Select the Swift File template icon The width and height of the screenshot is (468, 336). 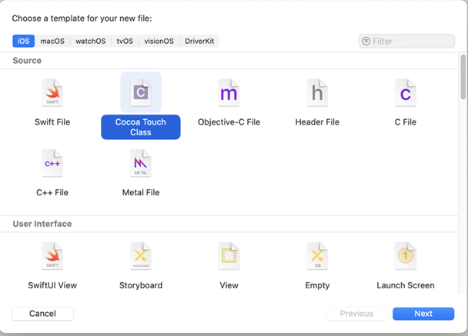52,94
